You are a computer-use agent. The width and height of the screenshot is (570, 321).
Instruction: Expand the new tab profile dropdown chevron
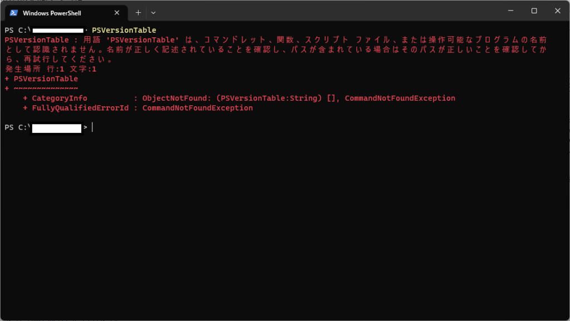pyautogui.click(x=154, y=12)
